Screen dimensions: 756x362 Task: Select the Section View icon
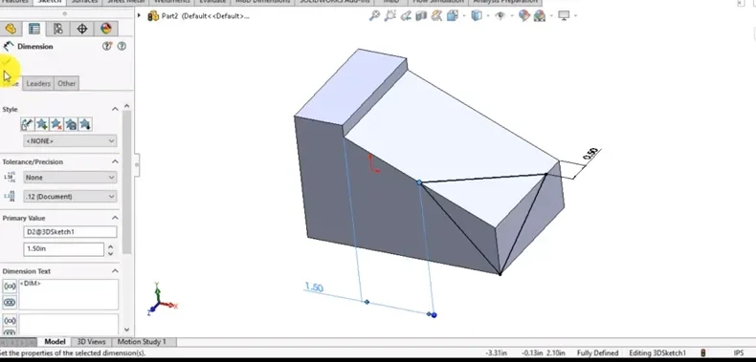click(421, 16)
